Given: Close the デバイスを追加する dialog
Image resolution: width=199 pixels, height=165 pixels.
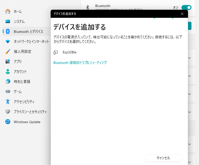Looking at the screenshot, I should pyautogui.click(x=182, y=14).
